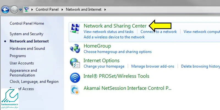Viewport: 220px width, 110px height.
Task: Click the HomeGroup spheres icon
Action: (x=75, y=49)
